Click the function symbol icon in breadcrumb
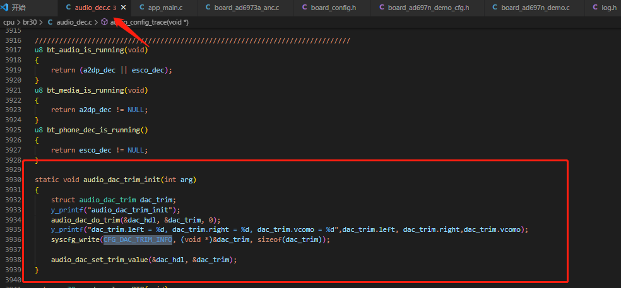621x288 pixels. [104, 23]
